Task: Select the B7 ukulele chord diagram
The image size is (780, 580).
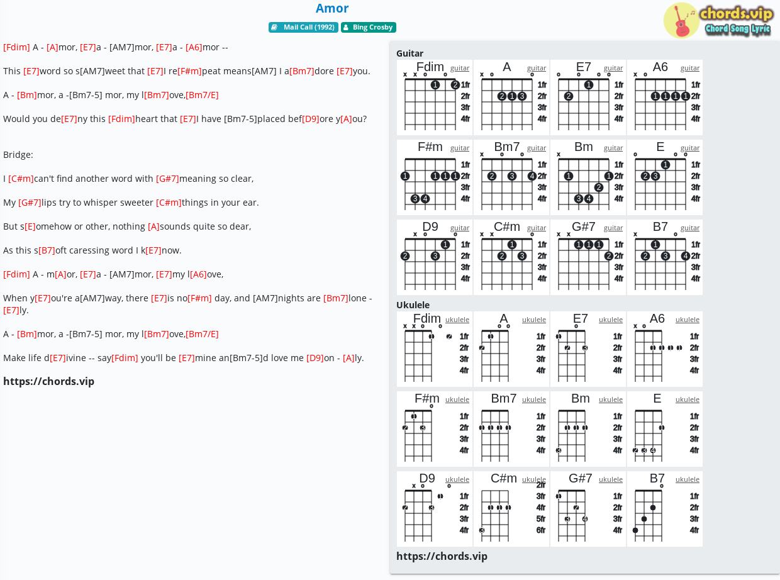Action: [x=665, y=509]
